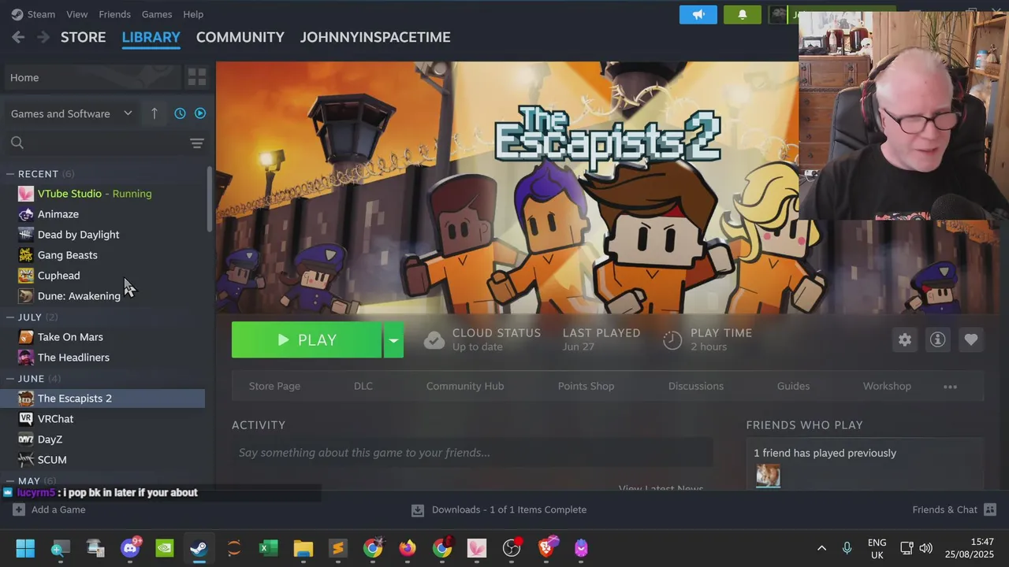Click the Steam back navigation arrow
1009x567 pixels.
click(18, 37)
